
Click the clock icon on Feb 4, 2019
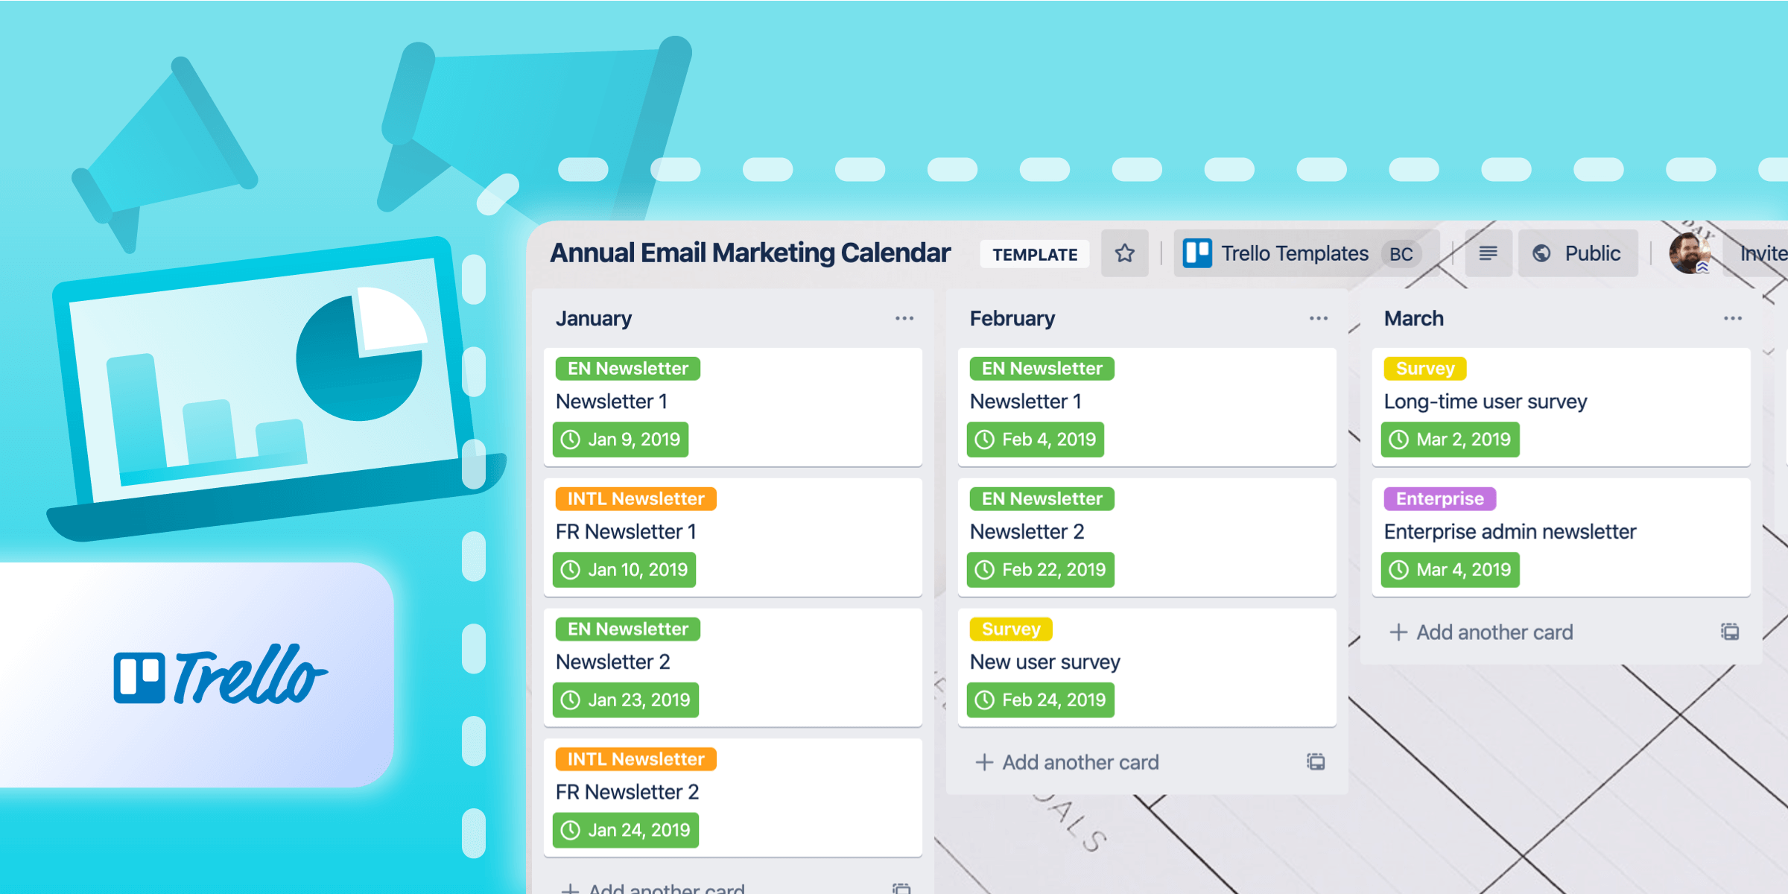tap(984, 440)
